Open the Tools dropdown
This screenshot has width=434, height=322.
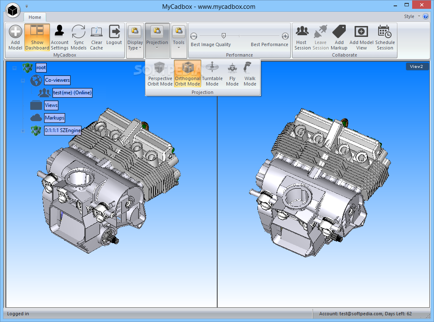click(x=179, y=40)
